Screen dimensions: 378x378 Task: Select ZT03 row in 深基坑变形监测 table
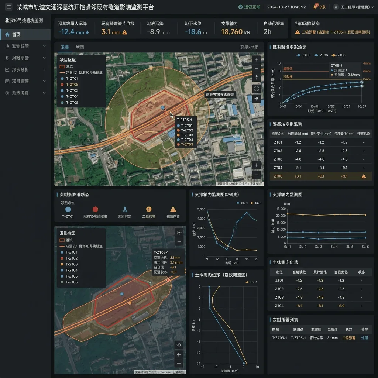tap(321, 159)
